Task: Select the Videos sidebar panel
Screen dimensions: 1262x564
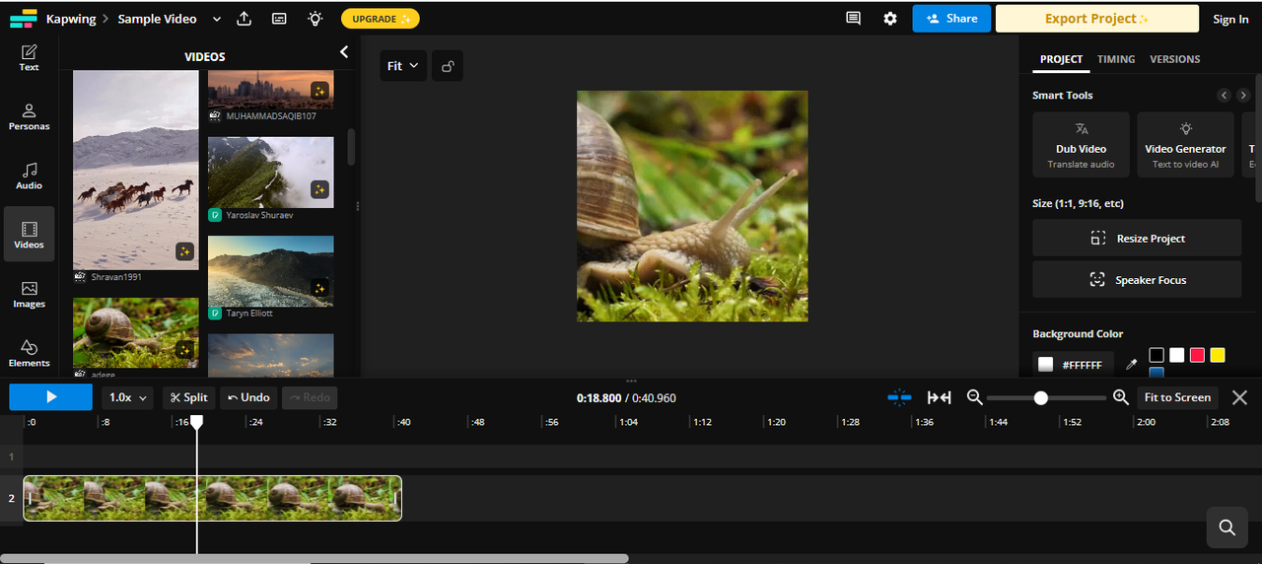Action: [x=29, y=235]
